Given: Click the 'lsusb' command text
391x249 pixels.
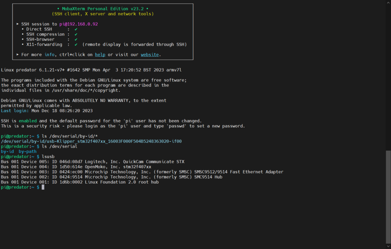Looking at the screenshot, I should (48, 156).
